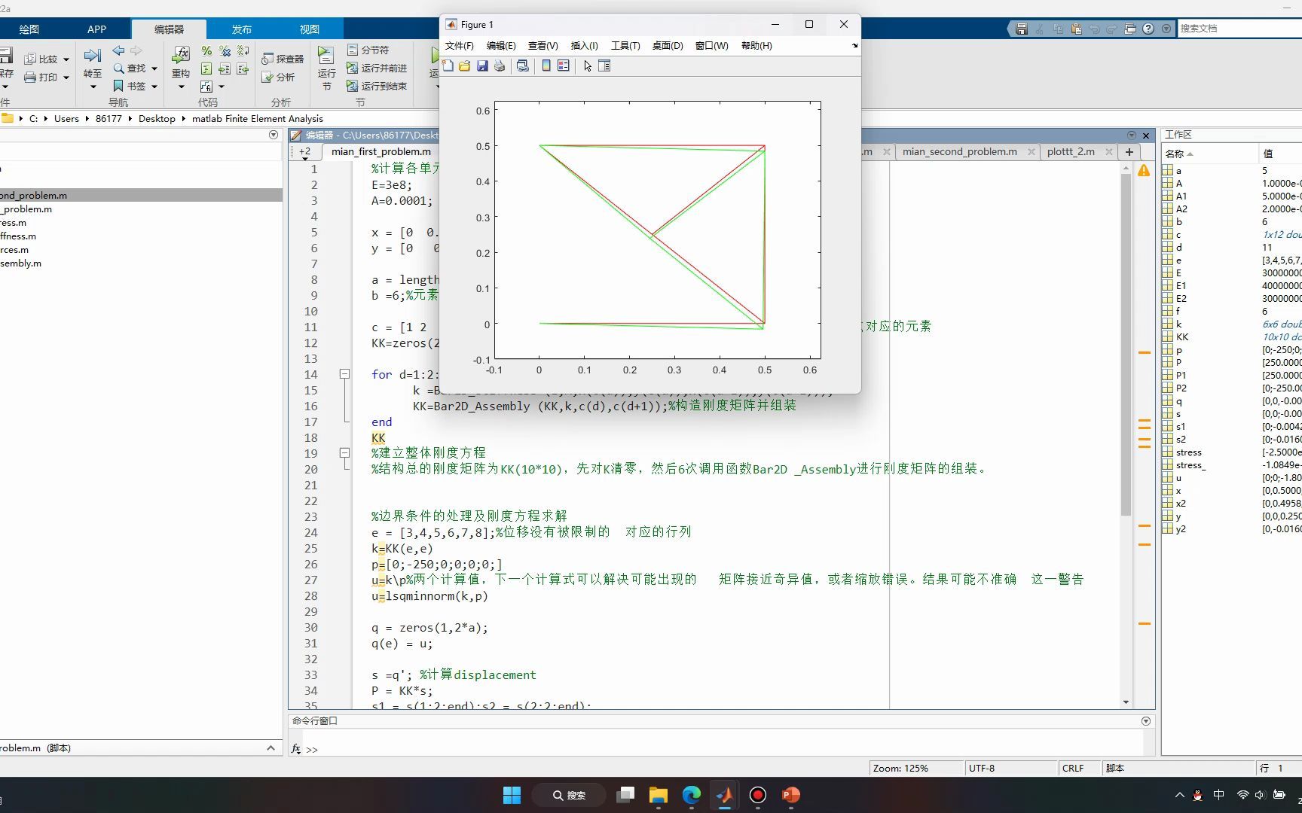Click Refactor (重构) fx icon
Screen dimensions: 1302x813
coord(181,55)
